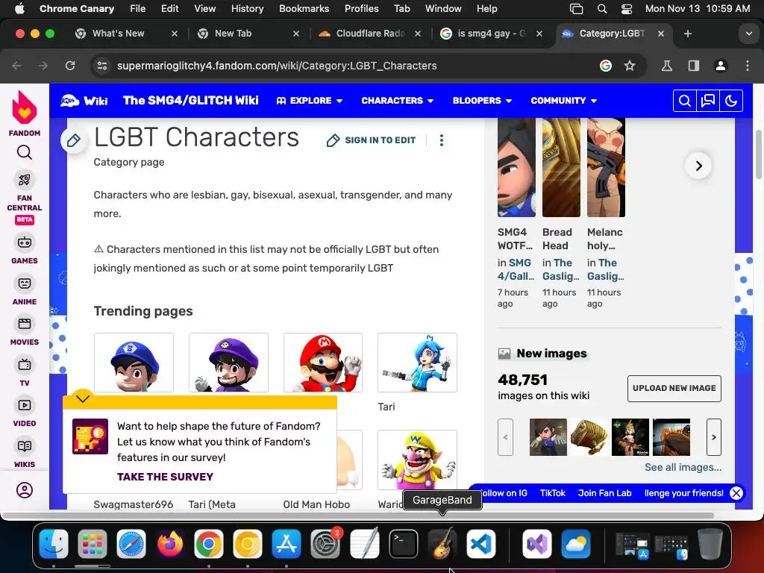The width and height of the screenshot is (764, 573).
Task: Open macOS Control Center in the menu bar
Action: (627, 8)
